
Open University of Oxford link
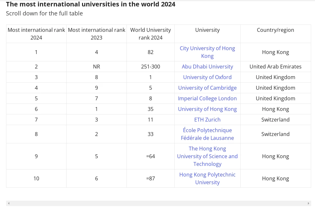[207, 77]
